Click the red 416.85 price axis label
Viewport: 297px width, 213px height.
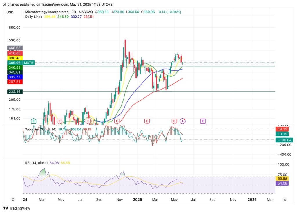coord(15,53)
